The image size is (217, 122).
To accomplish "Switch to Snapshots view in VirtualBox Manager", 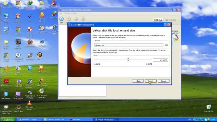I will pyautogui.click(x=171, y=20).
